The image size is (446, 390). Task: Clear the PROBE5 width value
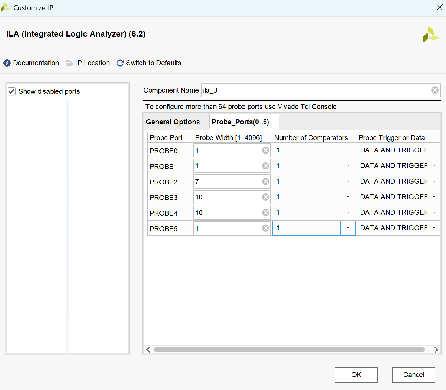[x=266, y=228]
